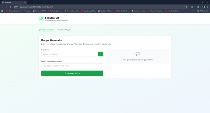Focus the Add an ingredient field
Screen dimensions: 210x113
(69, 54)
